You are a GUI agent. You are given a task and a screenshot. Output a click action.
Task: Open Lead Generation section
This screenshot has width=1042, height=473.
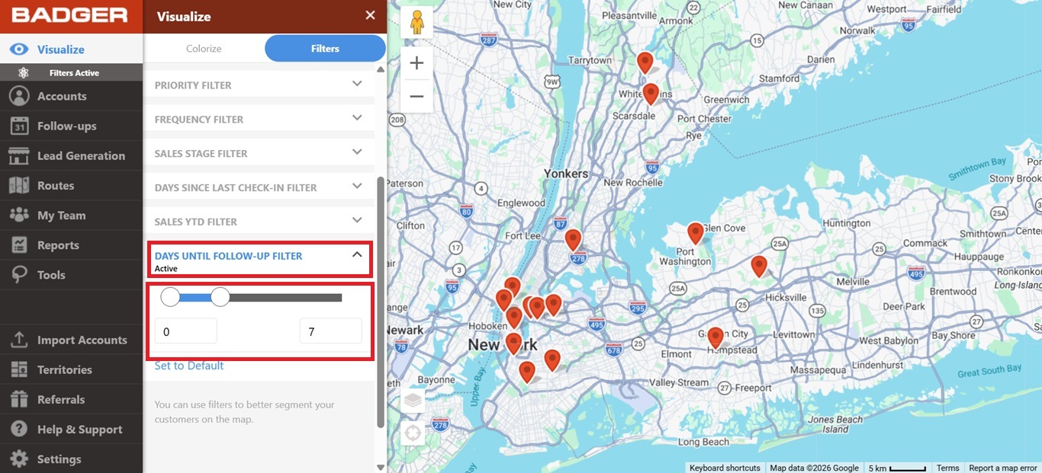coord(71,155)
